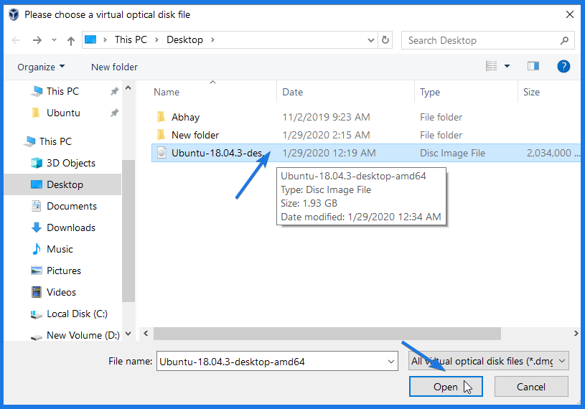This screenshot has width=585, height=409.
Task: Select pinned This PC quick access item
Action: click(62, 91)
